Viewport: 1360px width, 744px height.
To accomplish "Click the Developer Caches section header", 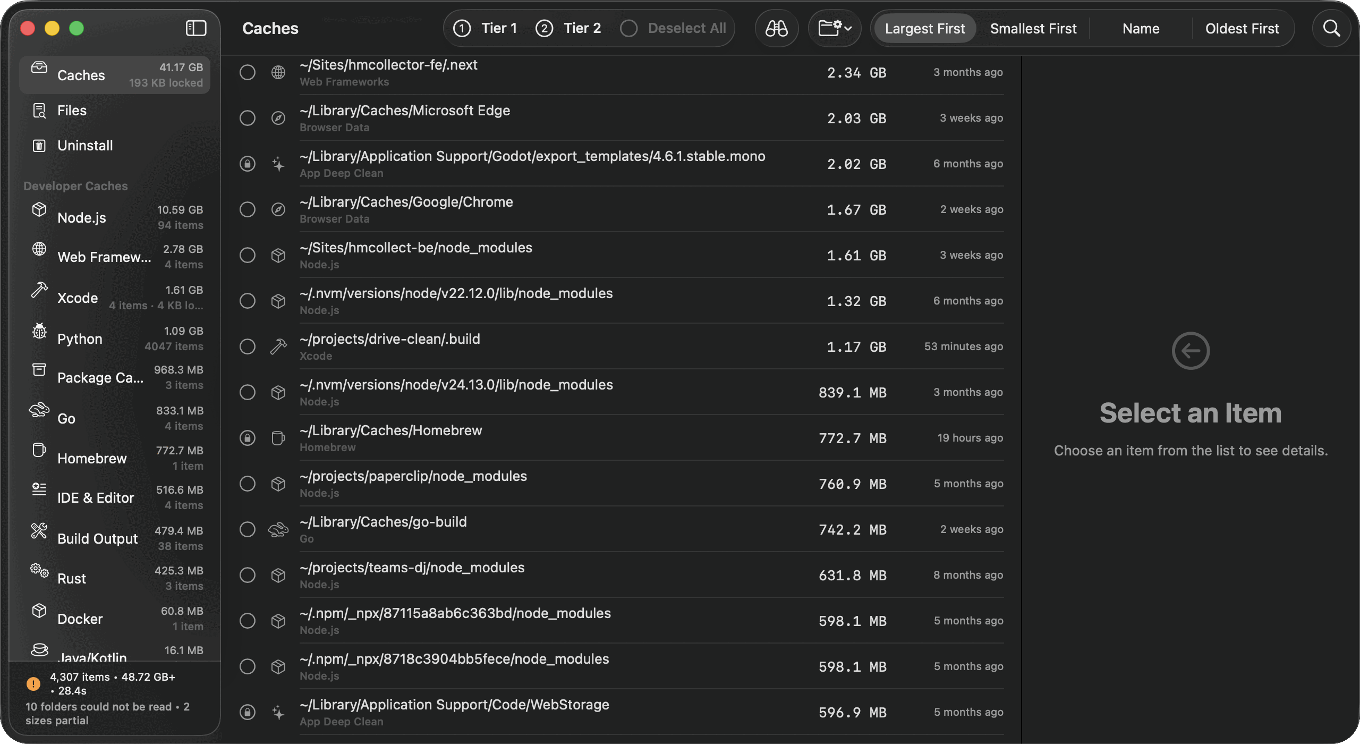I will 75,186.
